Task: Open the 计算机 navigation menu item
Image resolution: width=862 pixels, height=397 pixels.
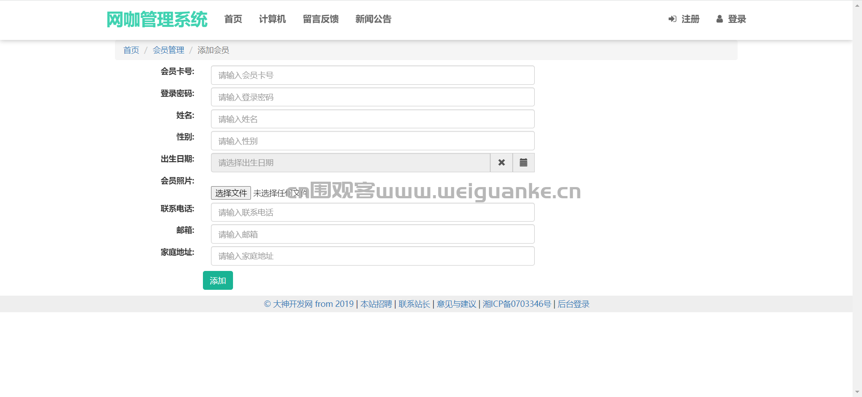Action: (272, 19)
